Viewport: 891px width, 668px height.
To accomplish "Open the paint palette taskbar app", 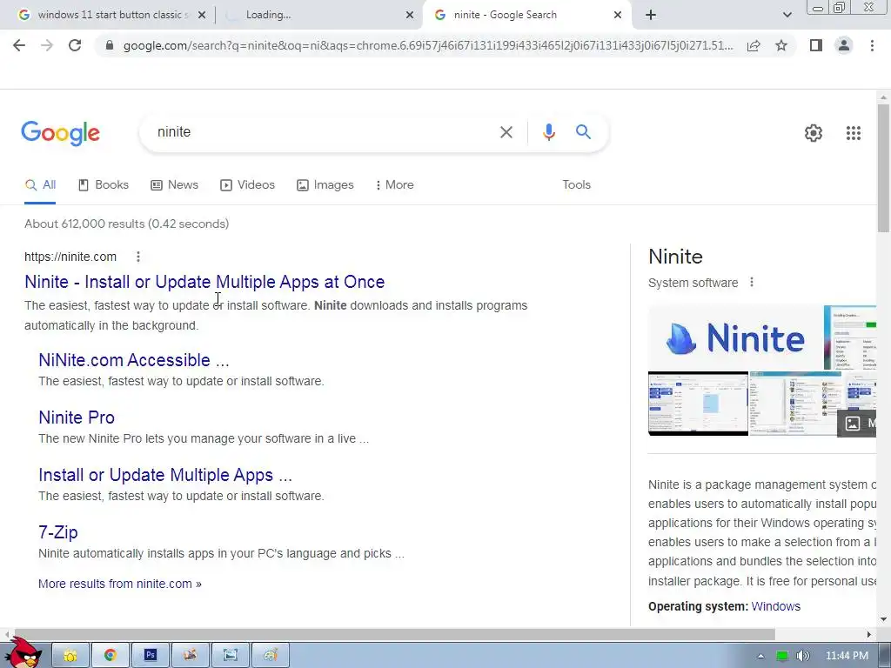I will [x=271, y=656].
